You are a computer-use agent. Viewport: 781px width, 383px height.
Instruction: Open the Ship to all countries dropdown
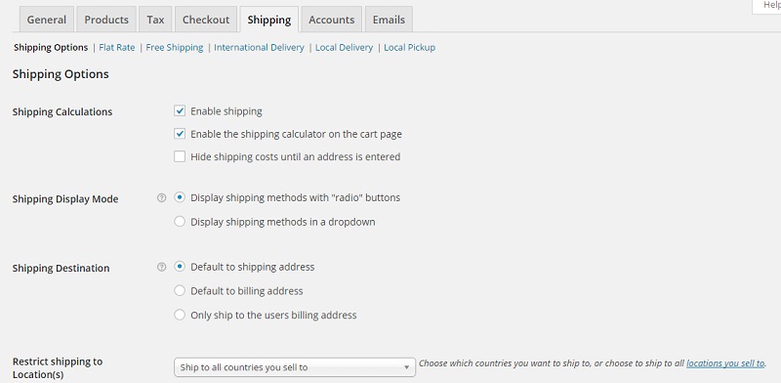295,367
